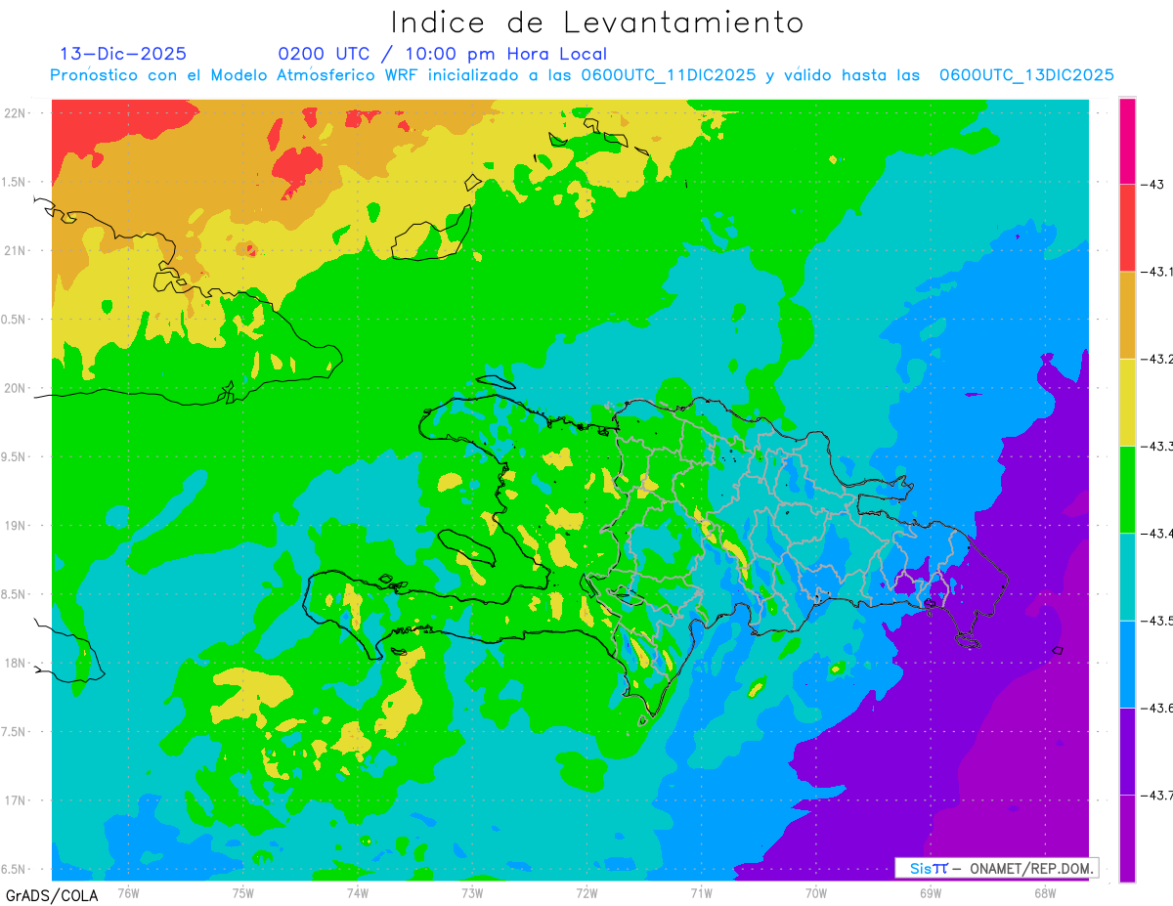Image resolution: width=1173 pixels, height=906 pixels.
Task: Click the '0600UTC_11DIC2025' initialization time text
Action: (x=669, y=75)
